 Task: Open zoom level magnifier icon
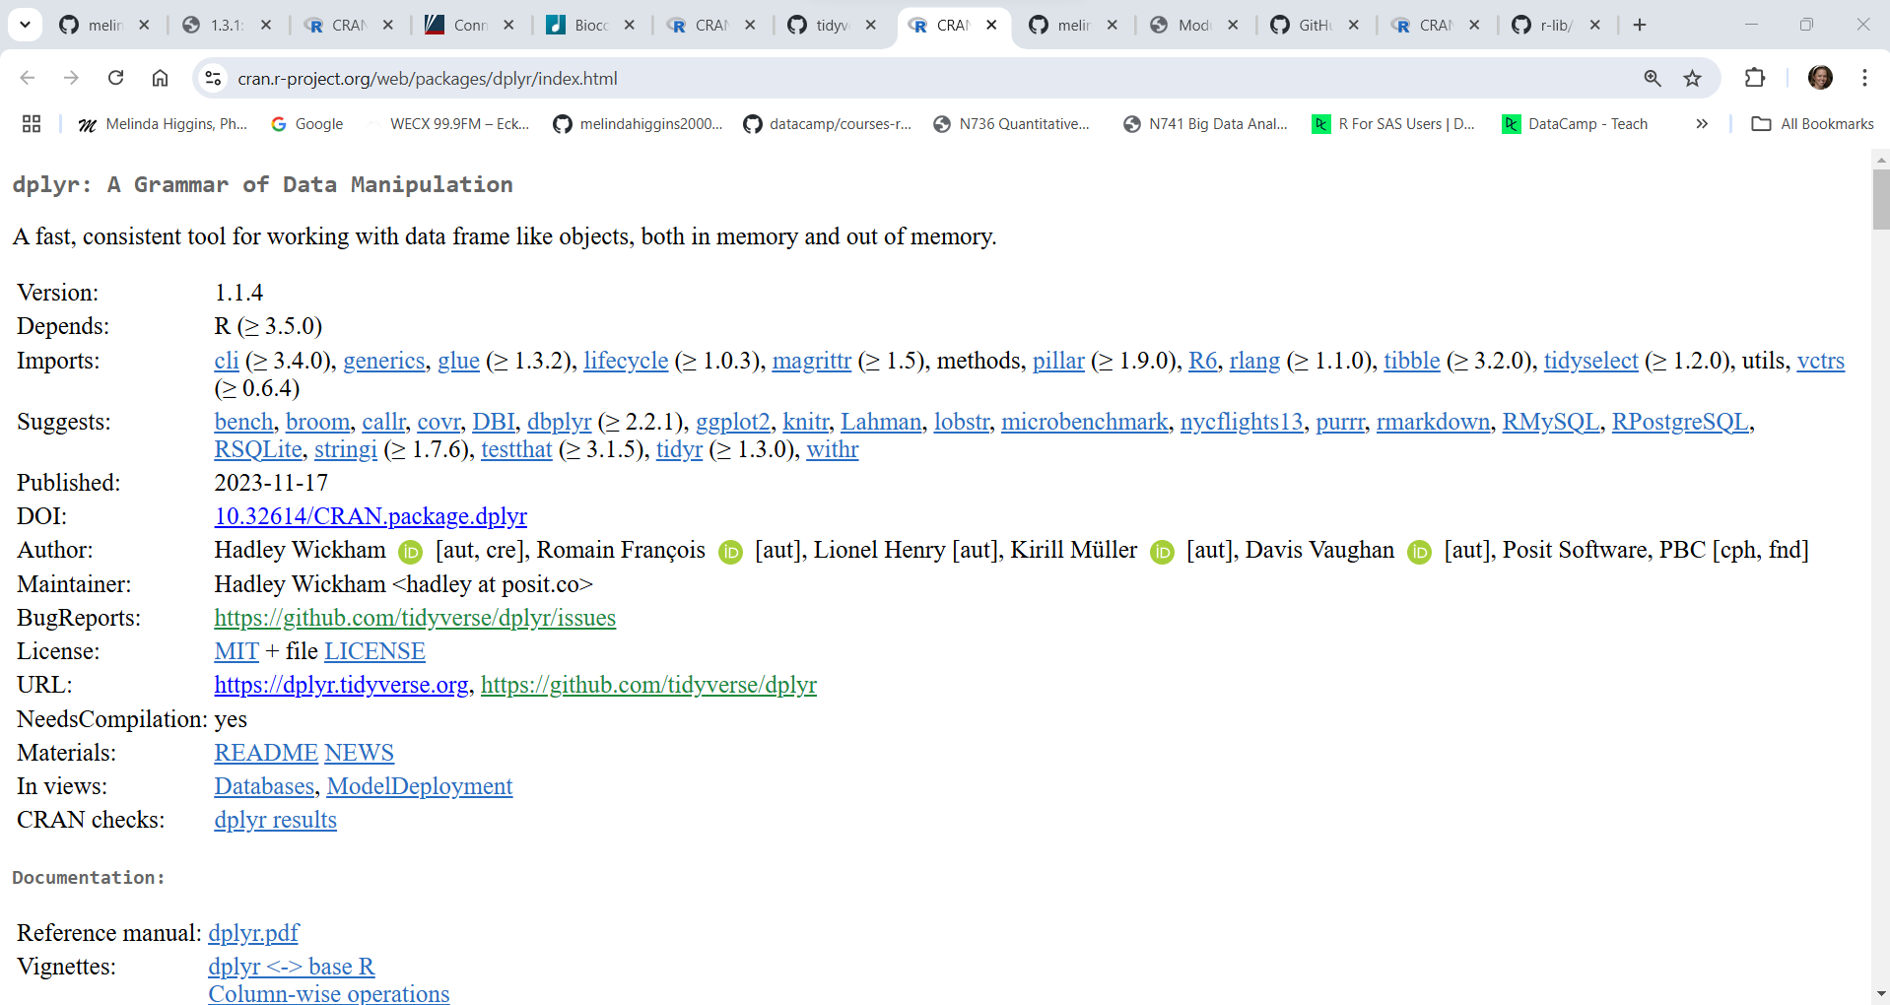point(1653,78)
